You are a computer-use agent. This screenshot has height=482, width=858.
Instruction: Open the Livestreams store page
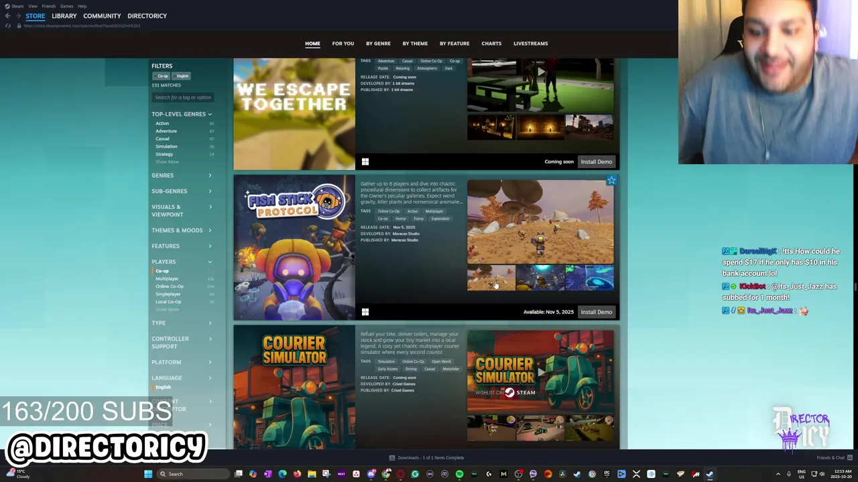point(530,44)
